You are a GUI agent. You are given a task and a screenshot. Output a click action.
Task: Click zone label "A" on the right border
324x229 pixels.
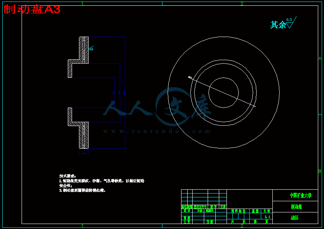pos(320,58)
